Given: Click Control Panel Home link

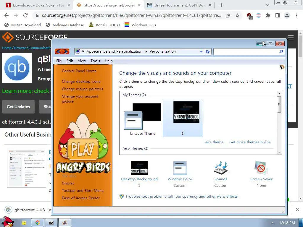Looking at the screenshot, I should pos(79,71).
